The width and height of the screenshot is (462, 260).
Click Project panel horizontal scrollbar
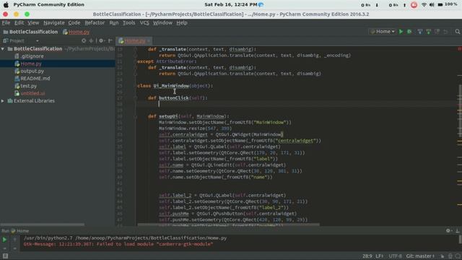(x=43, y=225)
